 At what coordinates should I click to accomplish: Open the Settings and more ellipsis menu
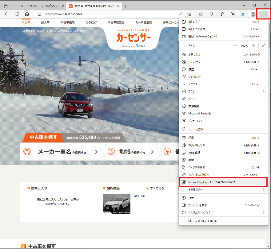click(x=264, y=14)
